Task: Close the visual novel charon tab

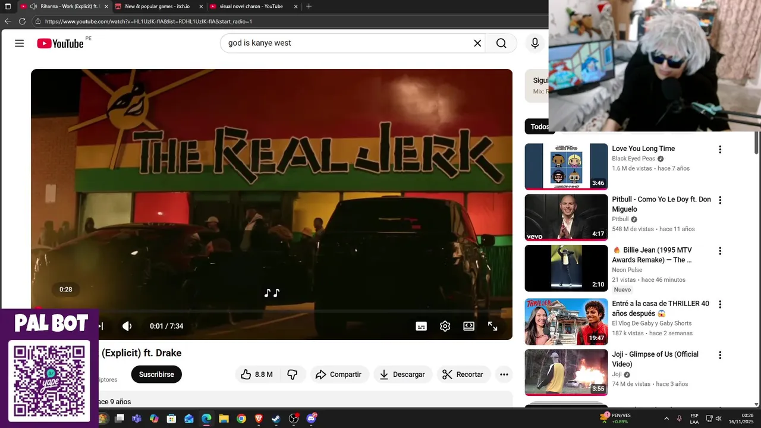Action: point(295,7)
